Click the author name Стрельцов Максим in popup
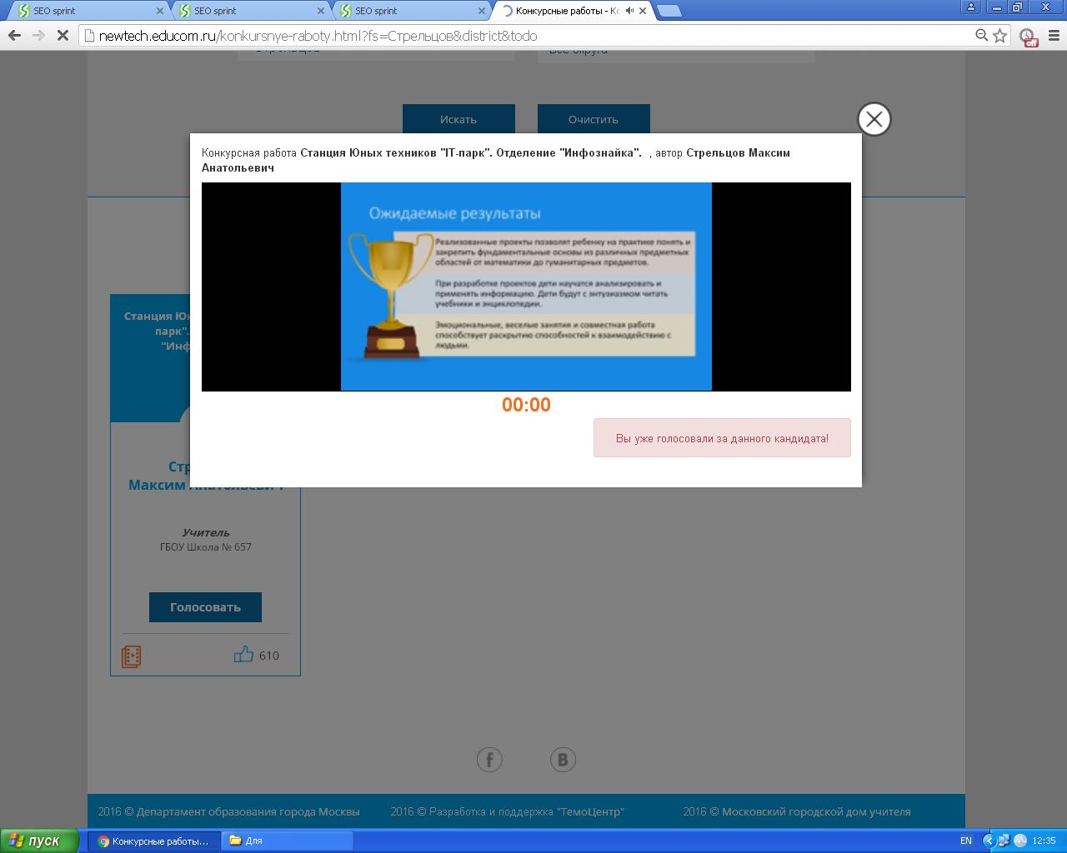This screenshot has height=853, width=1067. click(496, 160)
